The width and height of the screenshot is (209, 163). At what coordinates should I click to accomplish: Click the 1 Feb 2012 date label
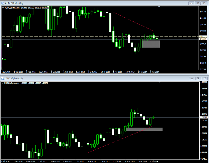[68, 72]
